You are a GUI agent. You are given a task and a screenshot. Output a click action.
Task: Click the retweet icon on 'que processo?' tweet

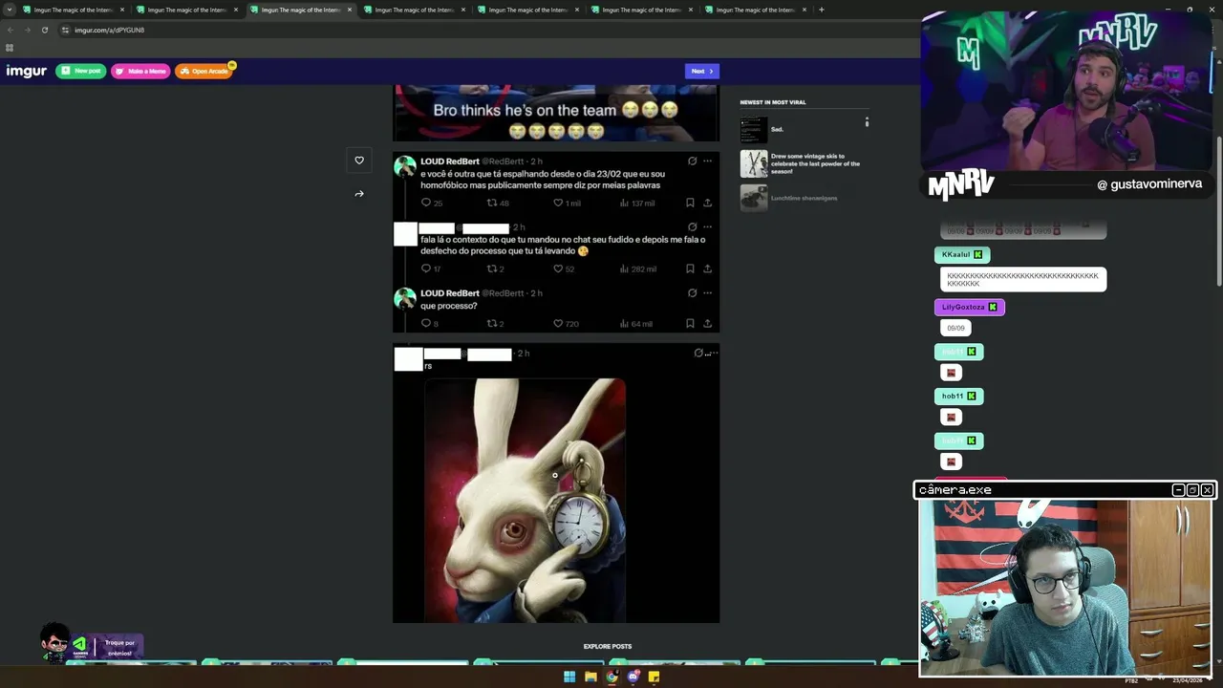492,324
